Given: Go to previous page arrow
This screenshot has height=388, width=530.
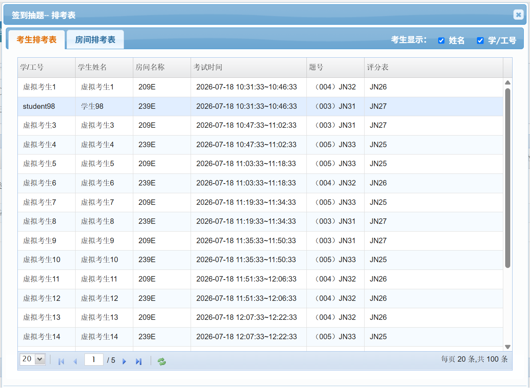Looking at the screenshot, I should (75, 361).
